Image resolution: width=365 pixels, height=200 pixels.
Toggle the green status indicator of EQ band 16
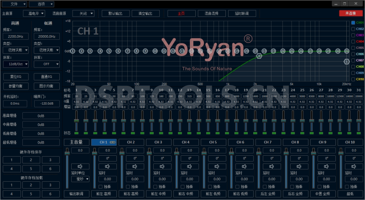(218, 133)
